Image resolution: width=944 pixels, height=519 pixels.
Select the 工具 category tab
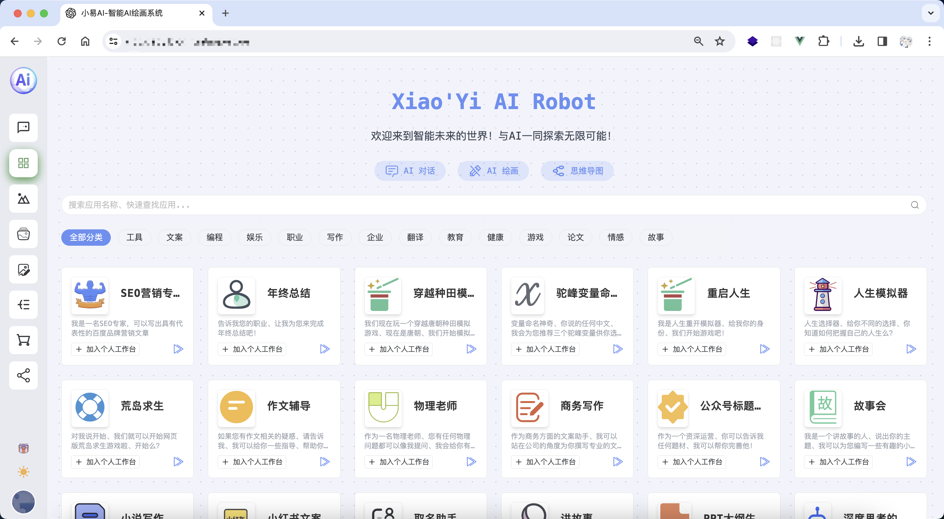(x=134, y=237)
